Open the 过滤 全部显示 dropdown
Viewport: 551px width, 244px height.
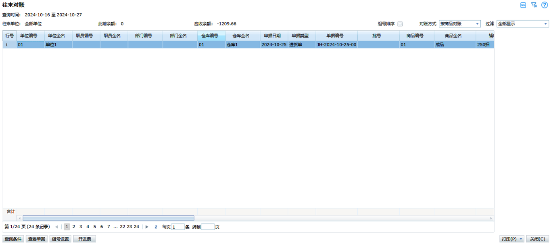pos(546,24)
